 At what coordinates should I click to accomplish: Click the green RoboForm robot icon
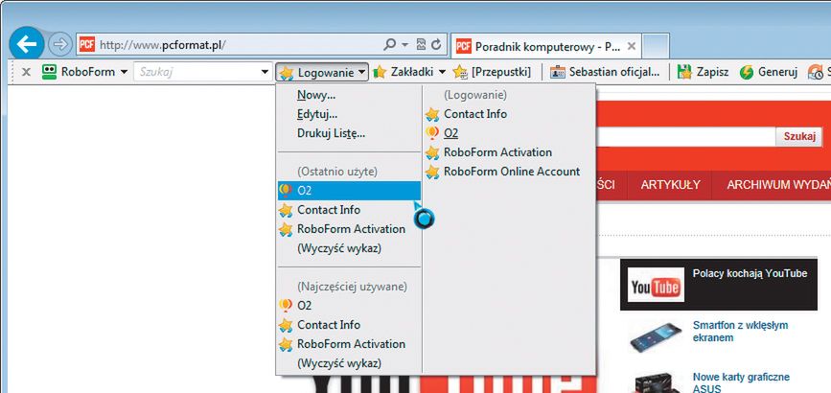click(49, 72)
